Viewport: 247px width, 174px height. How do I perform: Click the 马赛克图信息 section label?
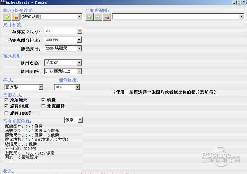click(17, 121)
